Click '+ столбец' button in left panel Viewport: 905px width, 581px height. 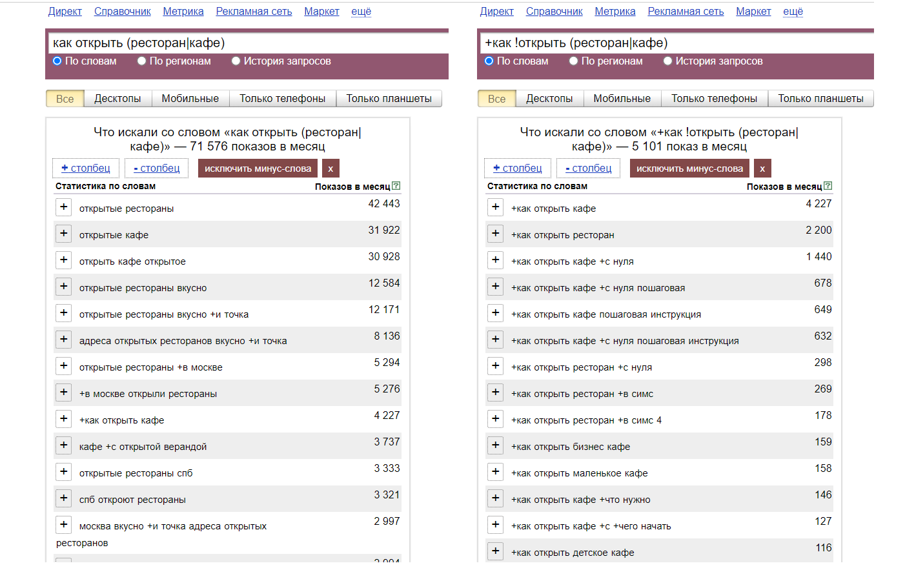[86, 168]
